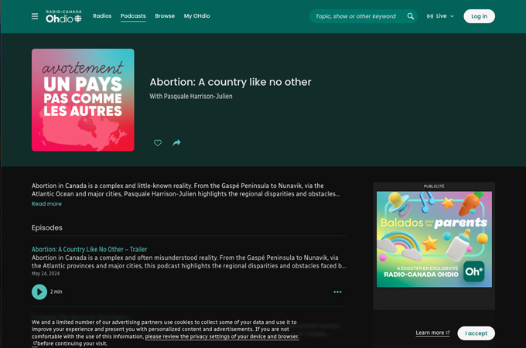The width and height of the screenshot is (526, 348).
Task: Accept cookies with the I accept button
Action: click(x=476, y=333)
